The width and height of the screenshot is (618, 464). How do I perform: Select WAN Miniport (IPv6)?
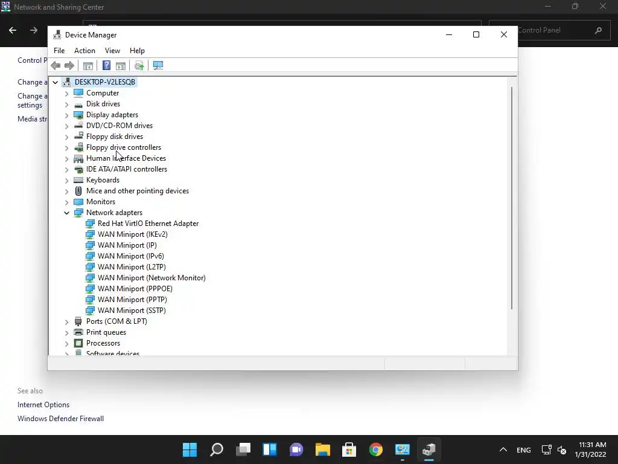coord(131,256)
